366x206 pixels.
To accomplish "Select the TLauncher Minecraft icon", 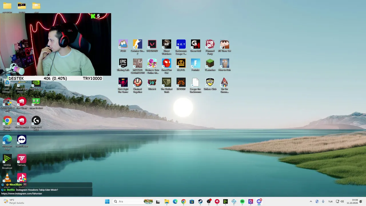I will pos(210,65).
